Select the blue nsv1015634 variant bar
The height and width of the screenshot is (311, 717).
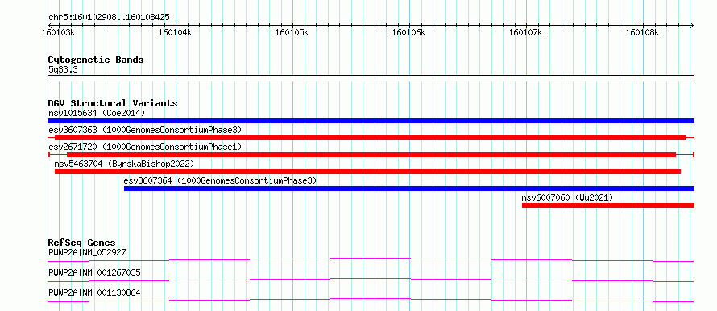pos(371,121)
